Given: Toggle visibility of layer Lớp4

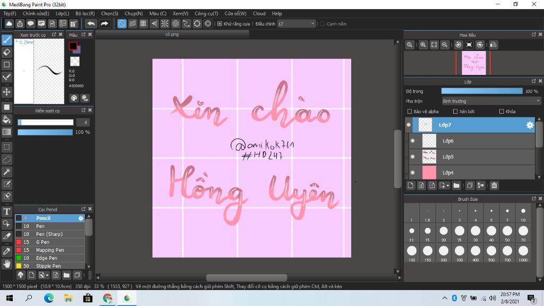Looking at the screenshot, I should coord(412,173).
